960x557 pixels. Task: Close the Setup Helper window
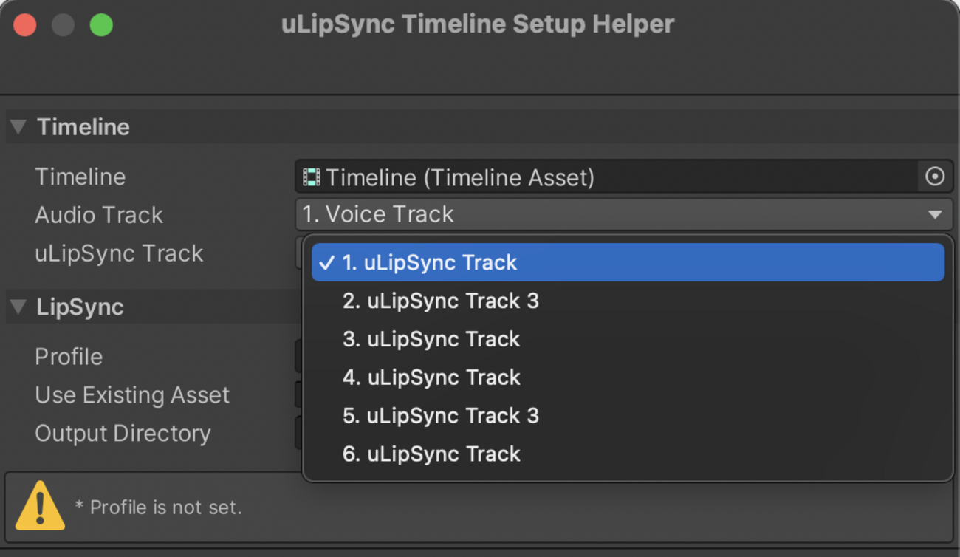click(x=25, y=24)
